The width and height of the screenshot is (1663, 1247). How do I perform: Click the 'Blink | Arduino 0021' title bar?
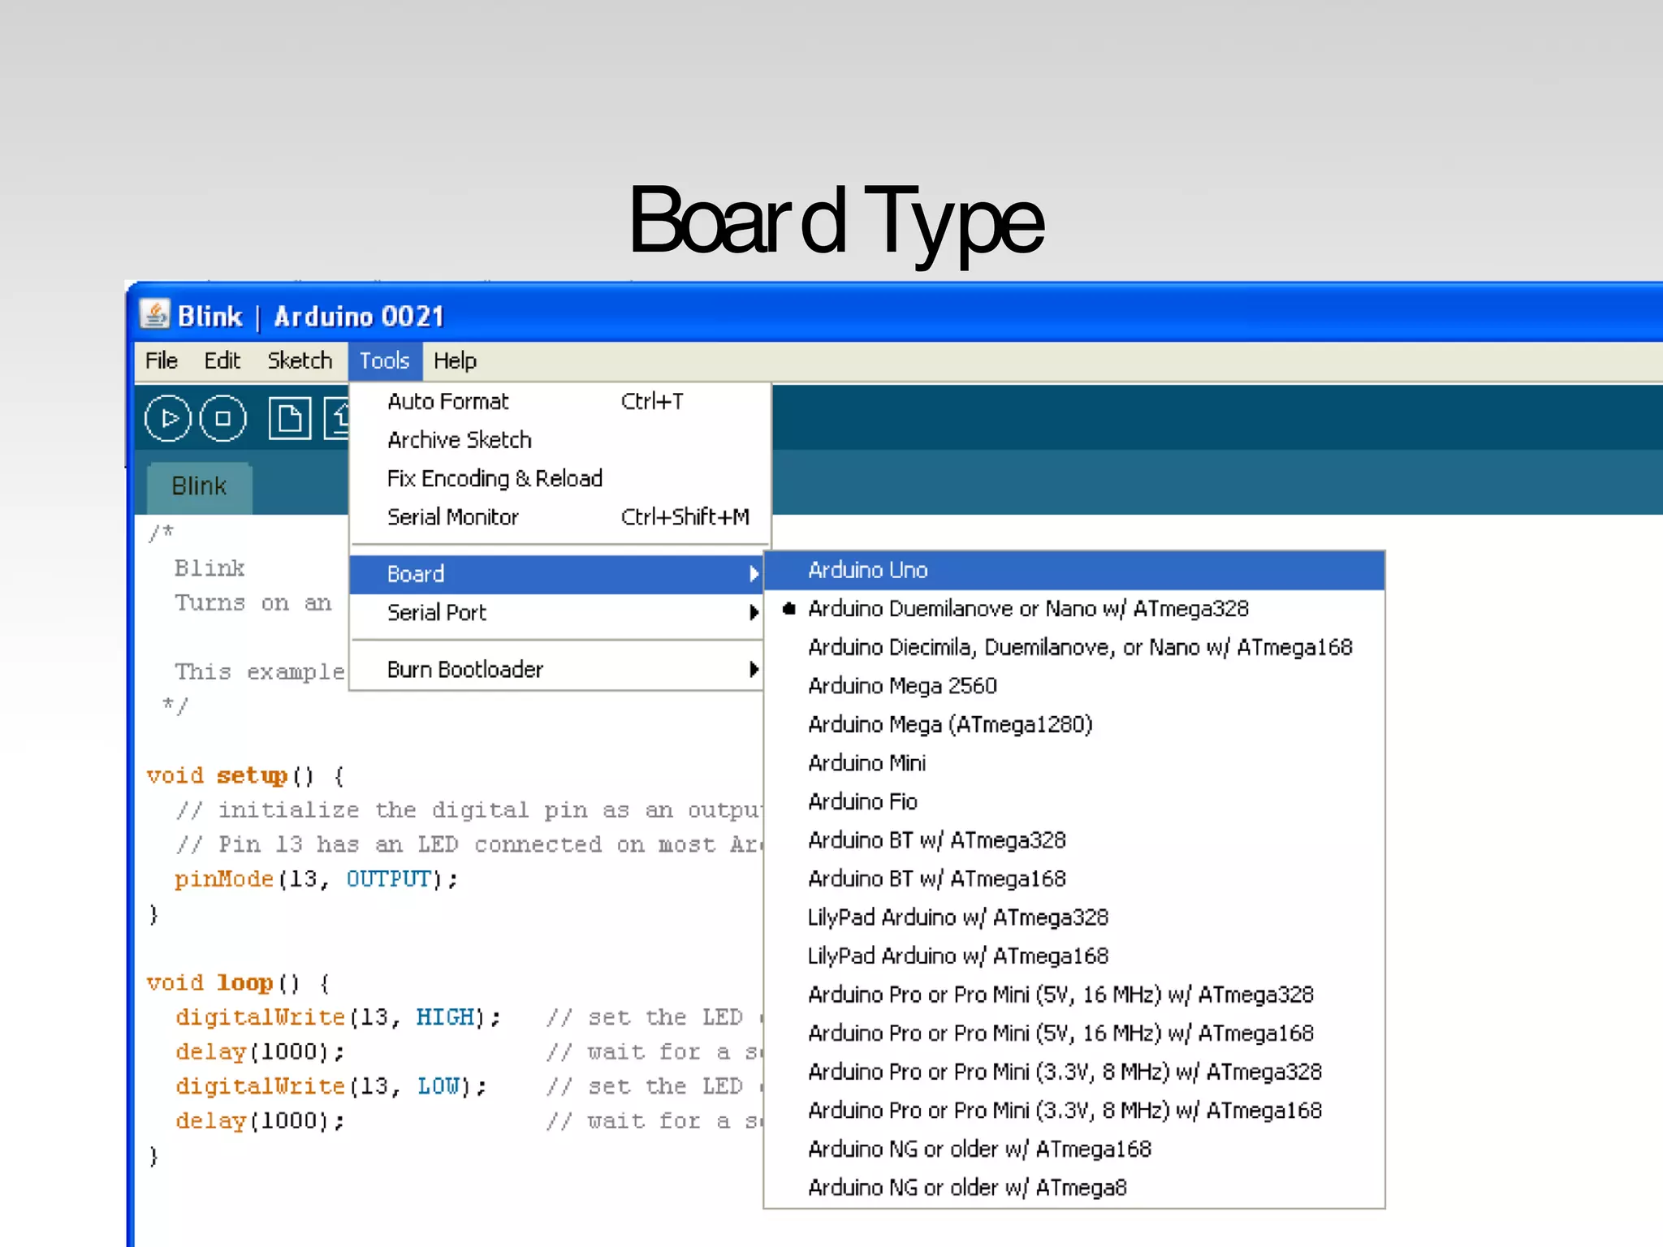click(x=896, y=315)
